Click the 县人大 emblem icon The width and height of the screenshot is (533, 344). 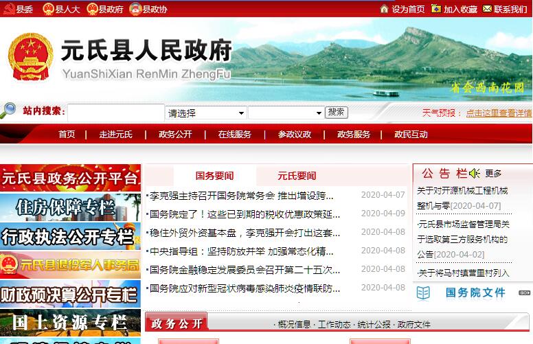[48, 9]
